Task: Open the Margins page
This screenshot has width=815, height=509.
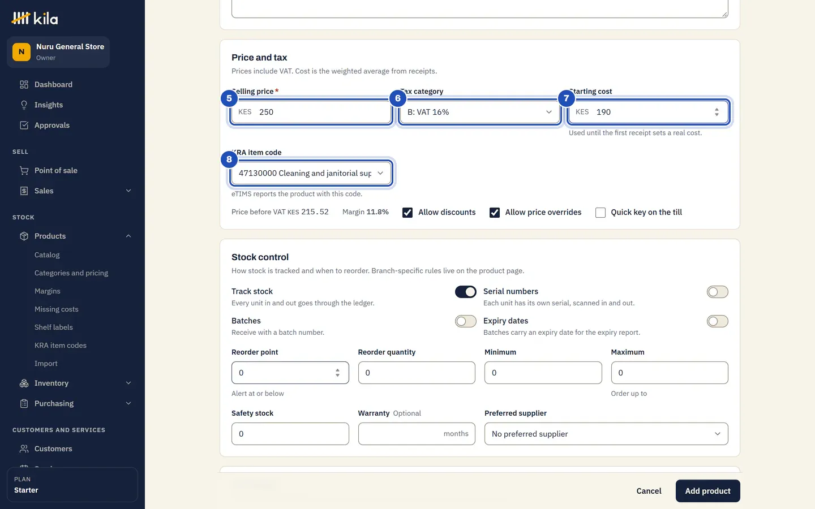Action: click(x=48, y=291)
